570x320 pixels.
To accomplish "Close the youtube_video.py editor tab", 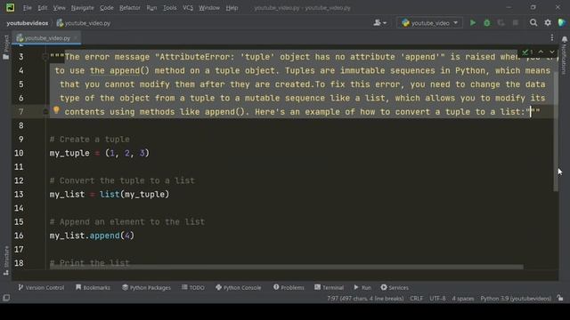I will pyautogui.click(x=76, y=38).
